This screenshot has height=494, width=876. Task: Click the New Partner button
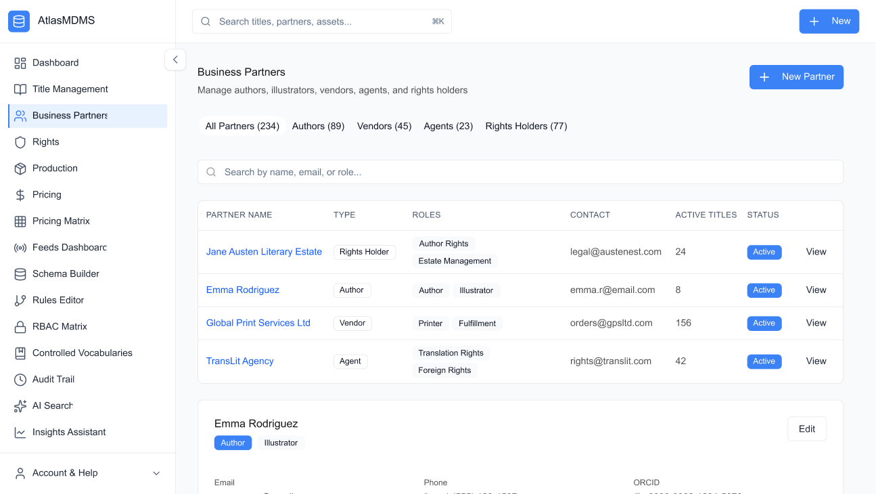tap(796, 77)
